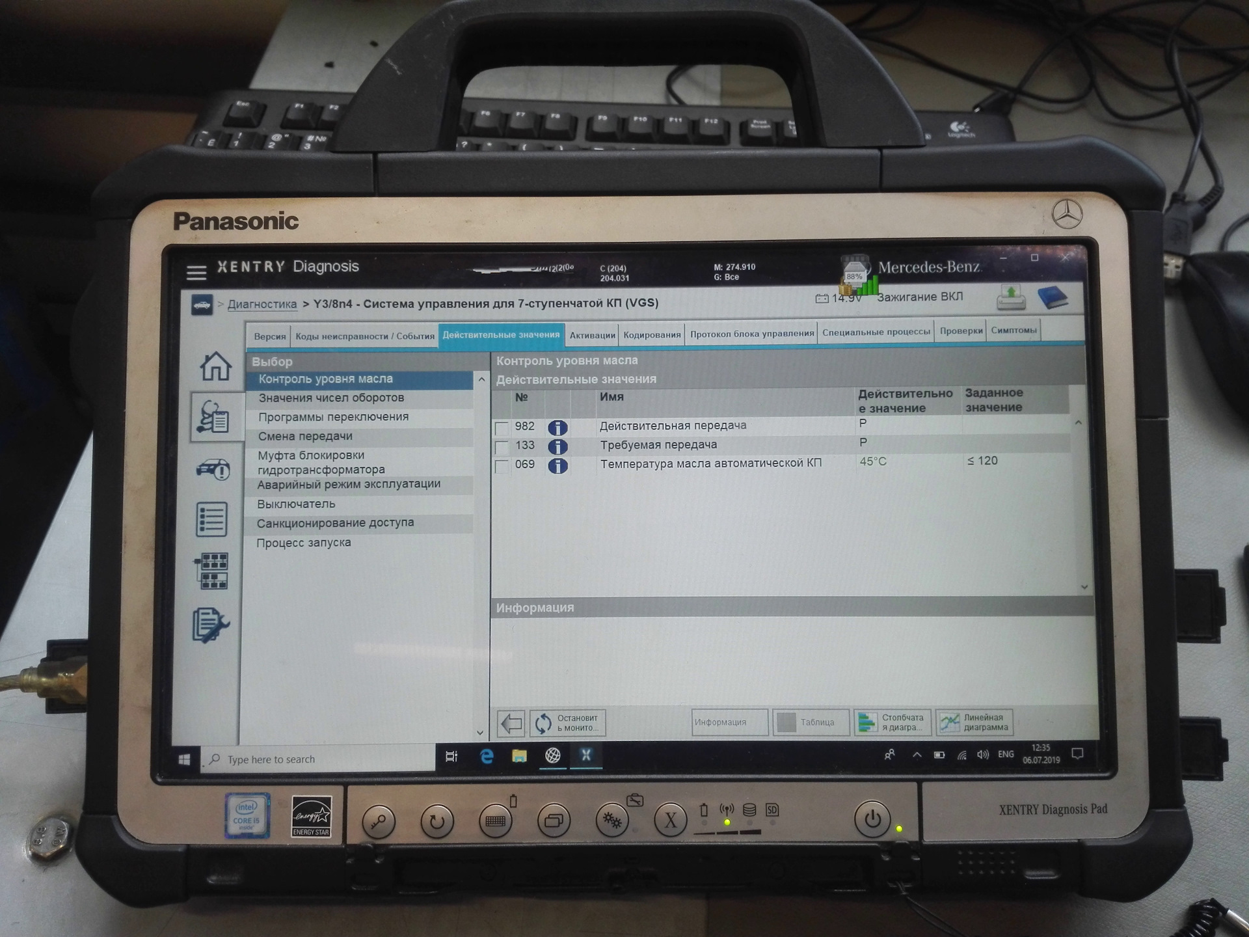Check box for row 069 oil temperature
1249x937 pixels.
point(502,467)
